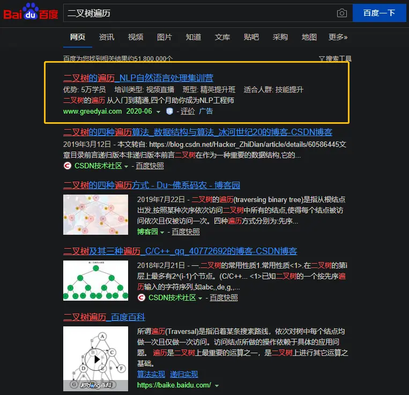Screen dimensions: 409x395
Task: Click green binary tree thumbnail
Action: point(95,280)
